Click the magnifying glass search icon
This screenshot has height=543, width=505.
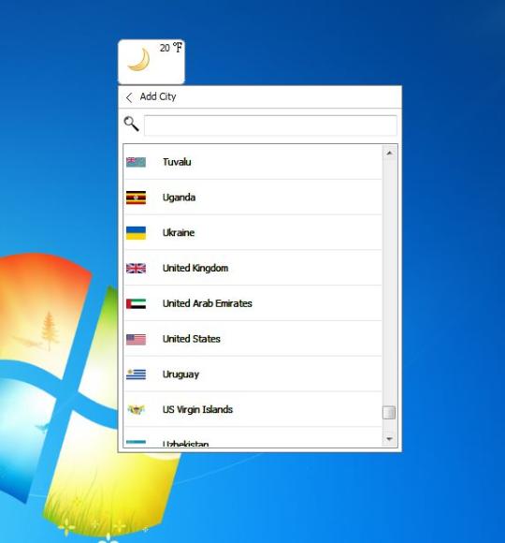[x=131, y=124]
